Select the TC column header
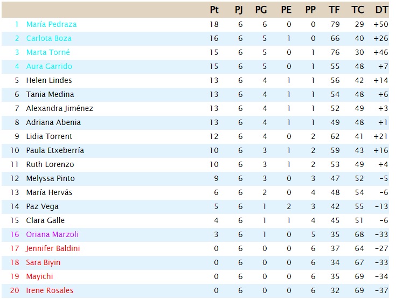This screenshot has height=299, width=396. click(x=358, y=10)
